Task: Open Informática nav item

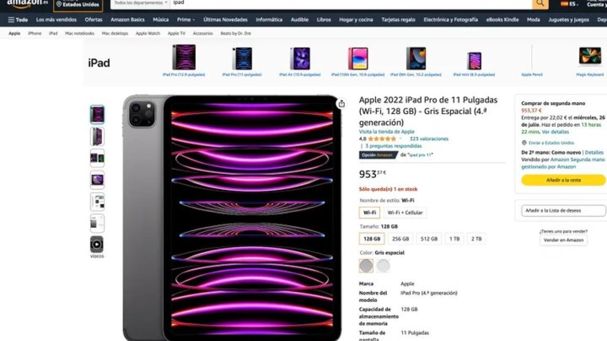Action: pos(269,20)
